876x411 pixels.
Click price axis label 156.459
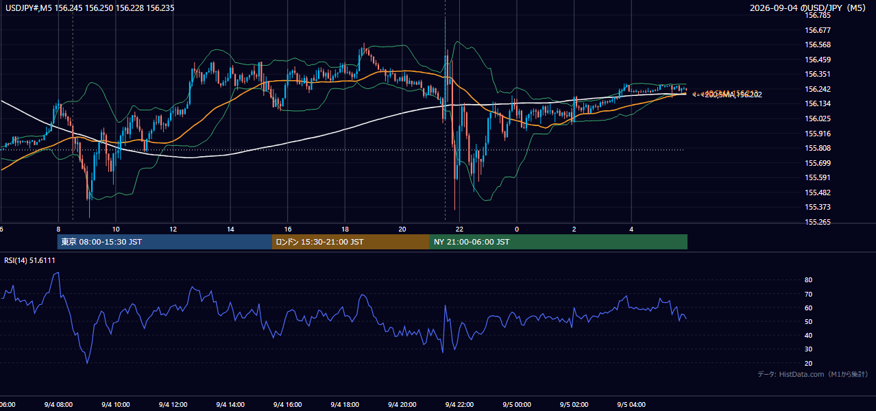tap(817, 60)
